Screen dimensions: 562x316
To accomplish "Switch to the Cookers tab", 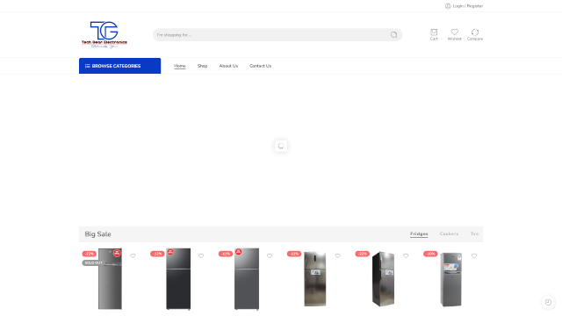I will coord(449,234).
